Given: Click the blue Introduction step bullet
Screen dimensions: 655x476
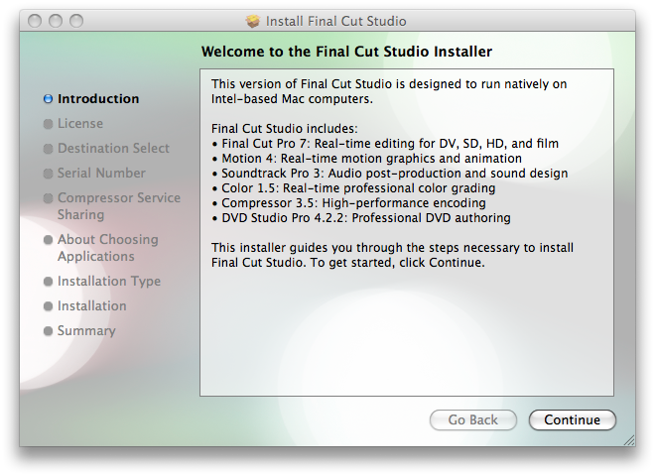Looking at the screenshot, I should click(48, 99).
